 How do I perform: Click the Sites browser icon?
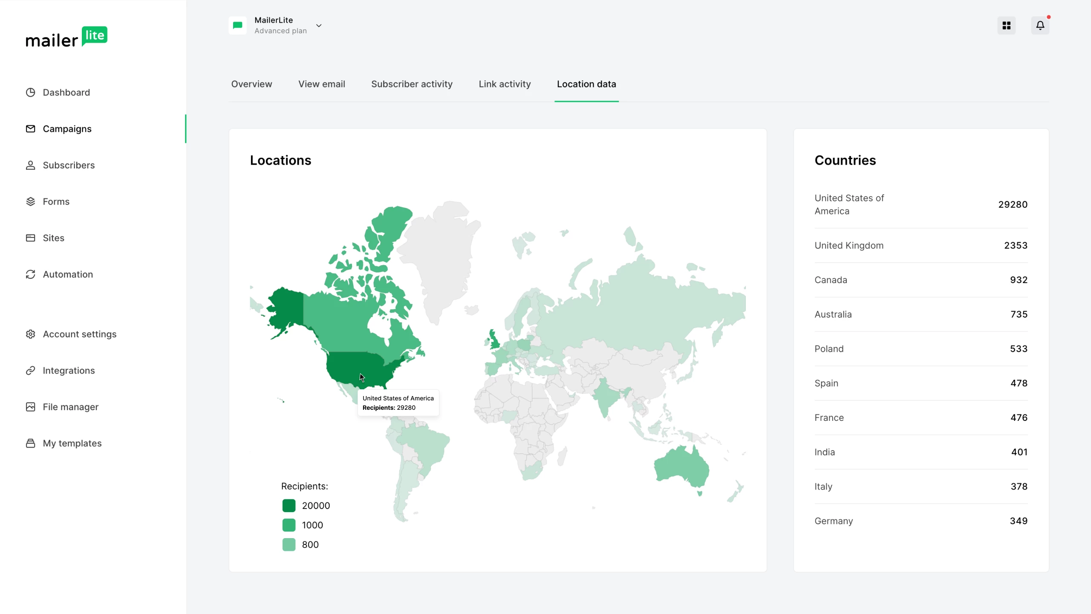point(30,238)
